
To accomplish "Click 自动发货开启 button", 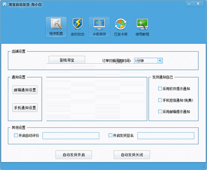I will coord(74,155).
